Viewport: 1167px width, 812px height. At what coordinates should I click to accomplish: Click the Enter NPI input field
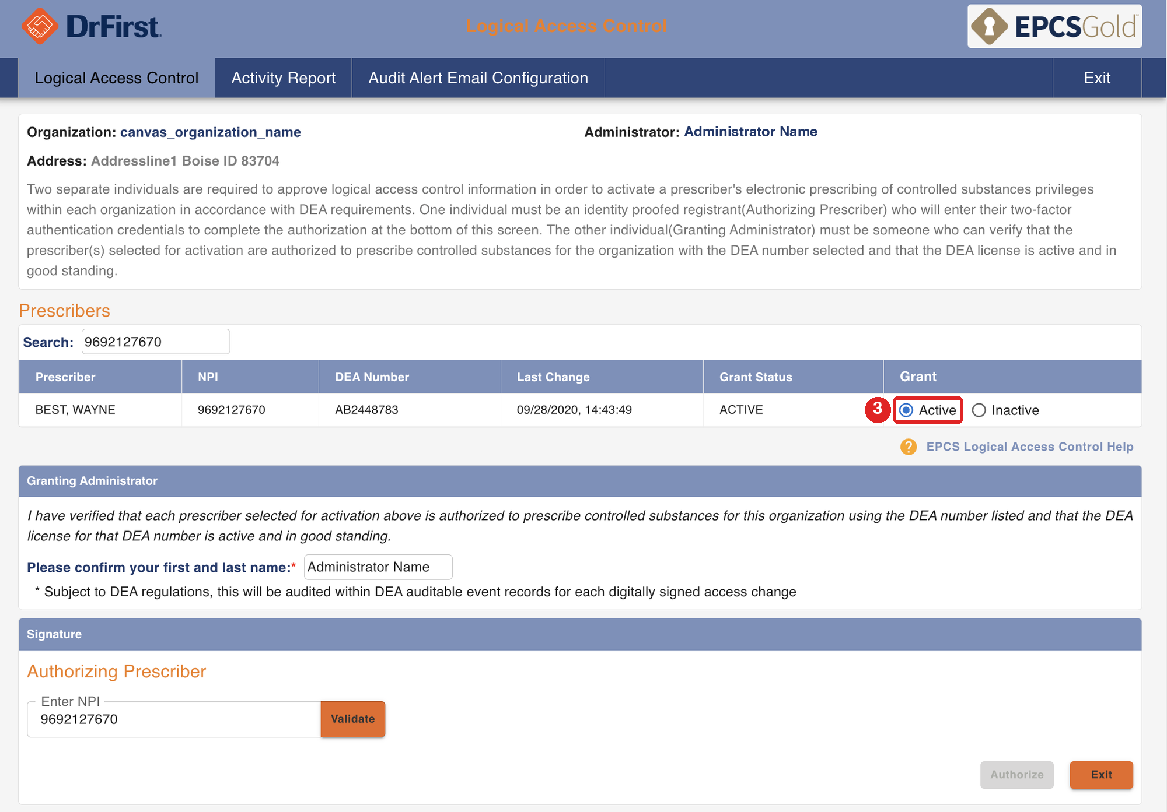(x=174, y=719)
